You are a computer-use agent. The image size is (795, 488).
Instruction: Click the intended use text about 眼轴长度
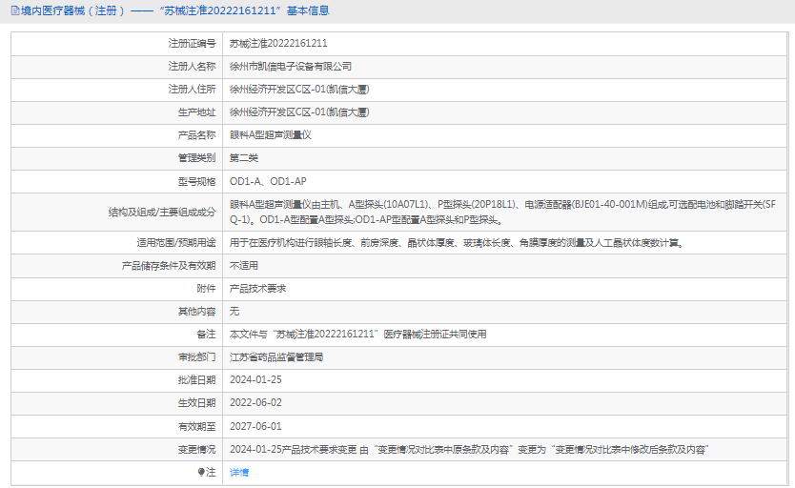[458, 243]
